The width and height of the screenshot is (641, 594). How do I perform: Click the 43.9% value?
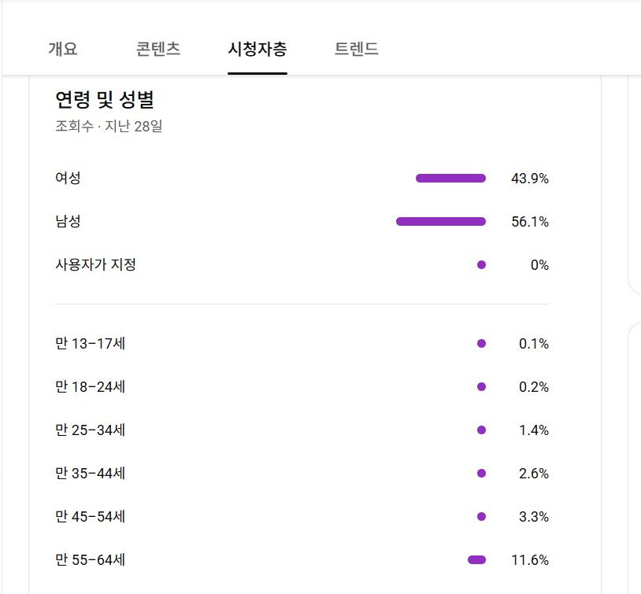click(529, 179)
